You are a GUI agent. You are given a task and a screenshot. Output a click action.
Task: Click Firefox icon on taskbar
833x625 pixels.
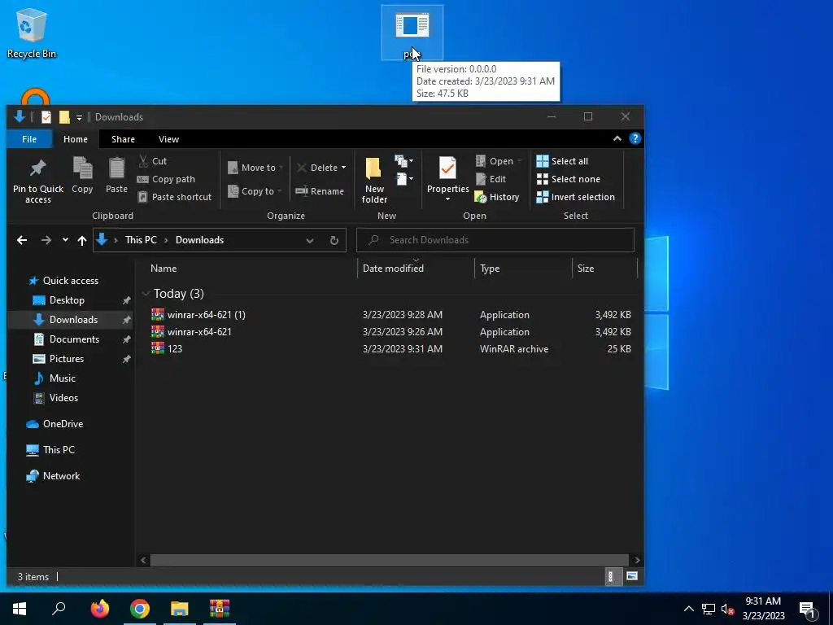[x=100, y=609]
